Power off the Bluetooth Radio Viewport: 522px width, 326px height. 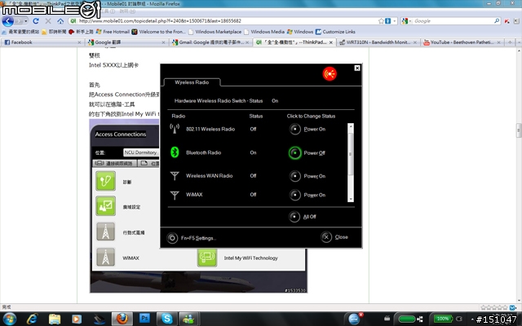(295, 152)
